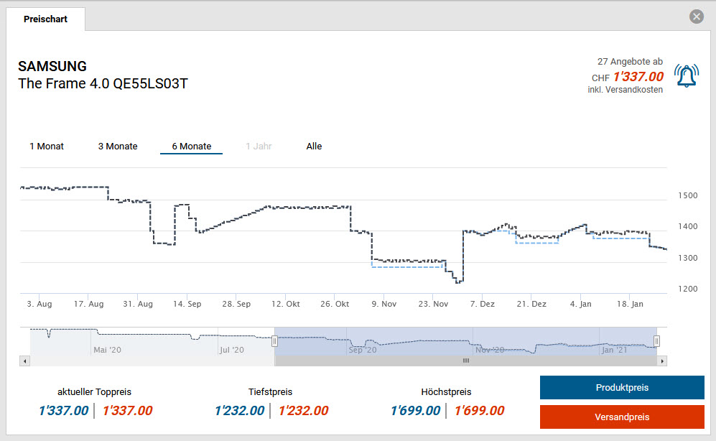This screenshot has height=441, width=716.
Task: Click the navigator scrollbar thumb grip
Action: pyautogui.click(x=465, y=361)
